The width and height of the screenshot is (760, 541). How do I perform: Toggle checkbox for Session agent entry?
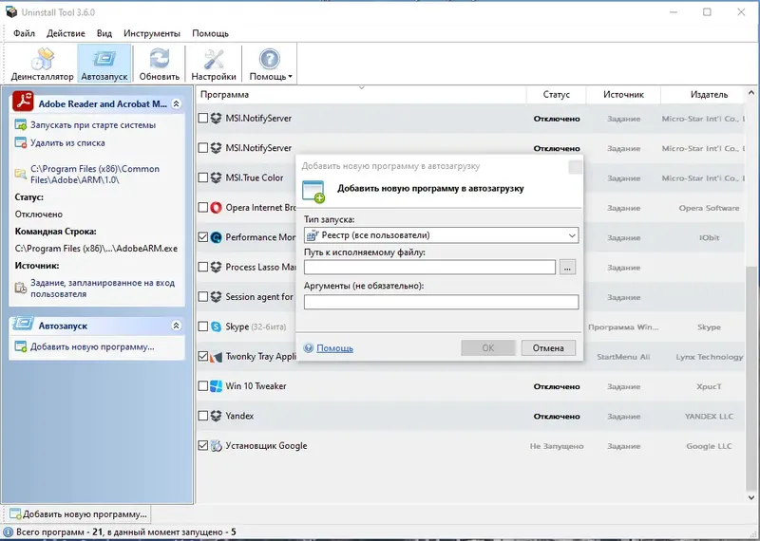click(203, 297)
